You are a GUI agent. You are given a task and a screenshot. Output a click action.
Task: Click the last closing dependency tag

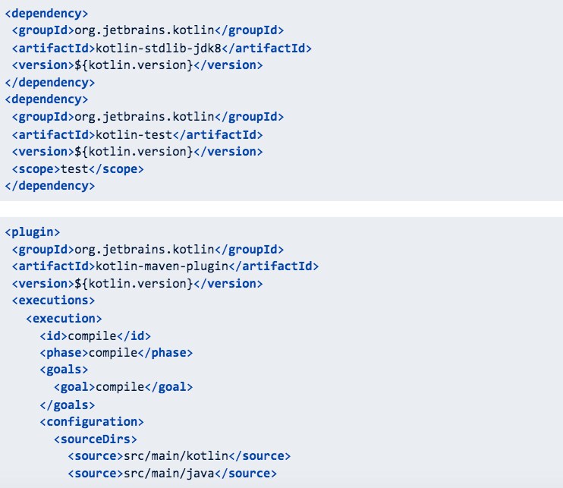(50, 186)
